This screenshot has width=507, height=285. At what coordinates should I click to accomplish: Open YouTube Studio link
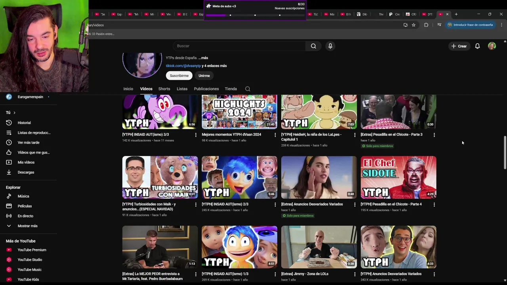[x=30, y=260]
